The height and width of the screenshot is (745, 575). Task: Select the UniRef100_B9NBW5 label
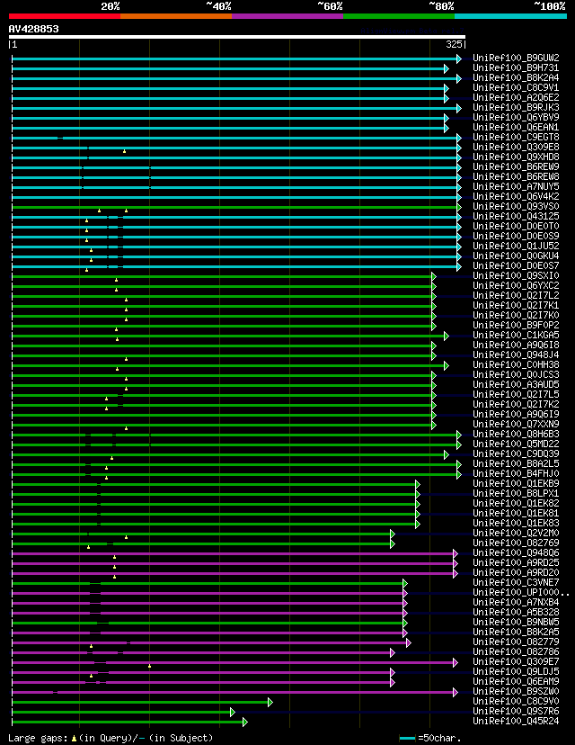(517, 622)
